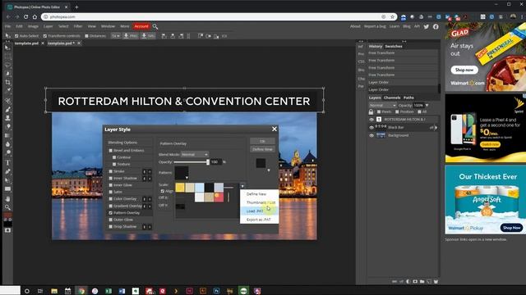Open Word from the taskbar
The image size is (526, 295).
[122, 291]
